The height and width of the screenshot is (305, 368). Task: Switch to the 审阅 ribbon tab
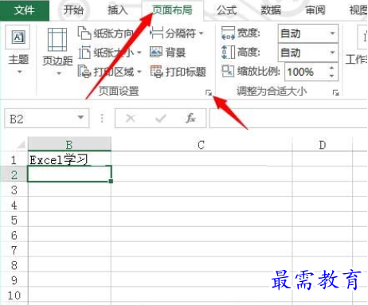coord(315,10)
